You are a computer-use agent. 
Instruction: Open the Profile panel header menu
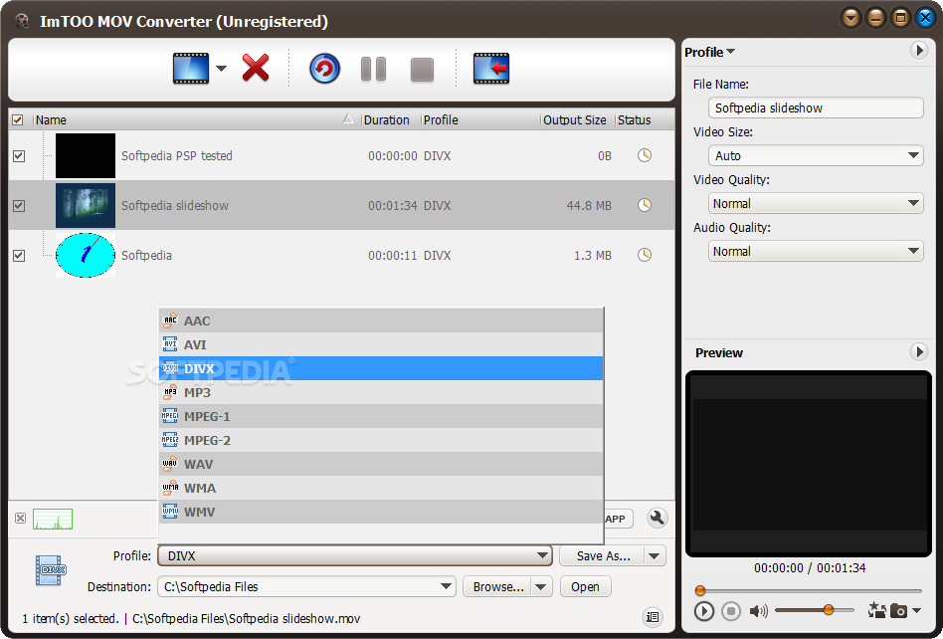click(709, 52)
